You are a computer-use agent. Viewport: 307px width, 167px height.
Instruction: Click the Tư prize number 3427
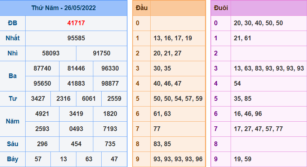(38, 99)
